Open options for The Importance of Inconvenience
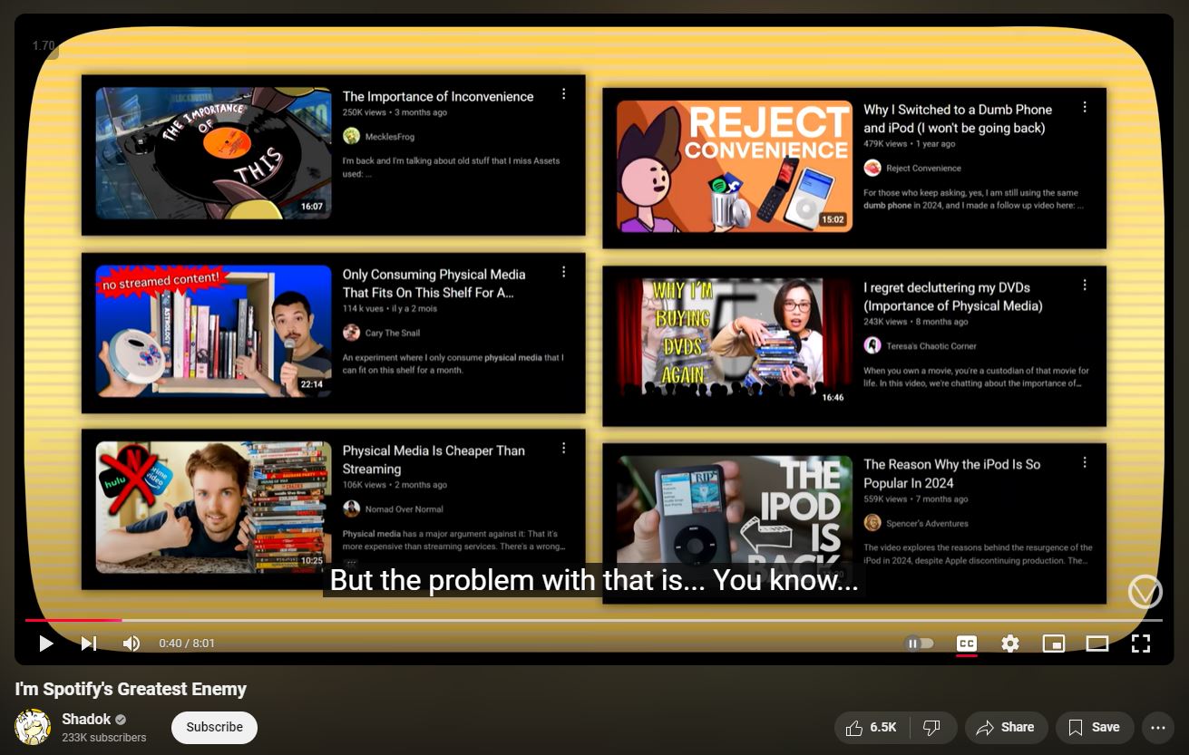The height and width of the screenshot is (755, 1189). (563, 94)
